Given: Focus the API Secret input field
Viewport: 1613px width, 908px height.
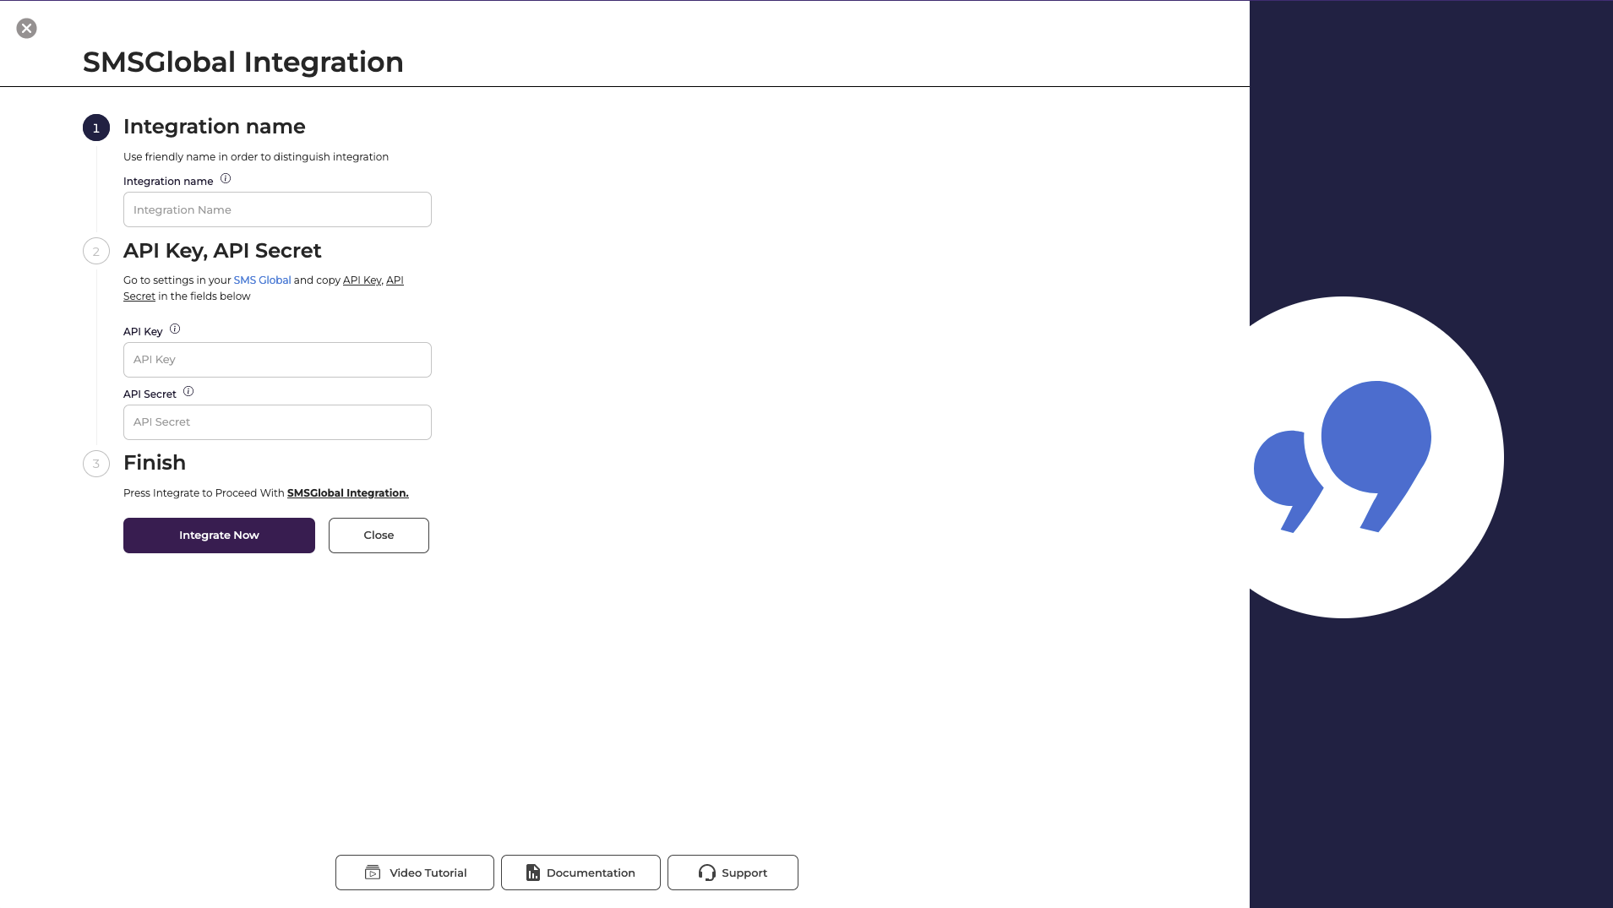Looking at the screenshot, I should pyautogui.click(x=277, y=422).
